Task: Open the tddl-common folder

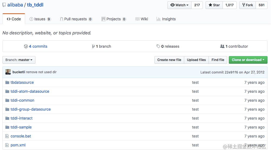Action: pyautogui.click(x=22, y=100)
